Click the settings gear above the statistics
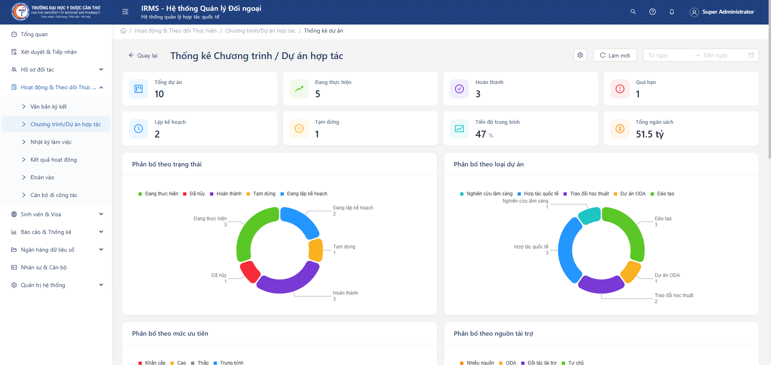Image resolution: width=771 pixels, height=365 pixels. coord(580,55)
